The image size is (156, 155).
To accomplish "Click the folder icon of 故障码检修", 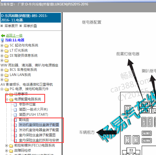I will coord(11,151).
